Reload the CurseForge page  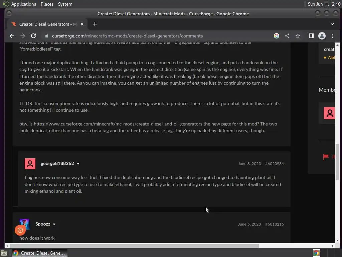33,36
